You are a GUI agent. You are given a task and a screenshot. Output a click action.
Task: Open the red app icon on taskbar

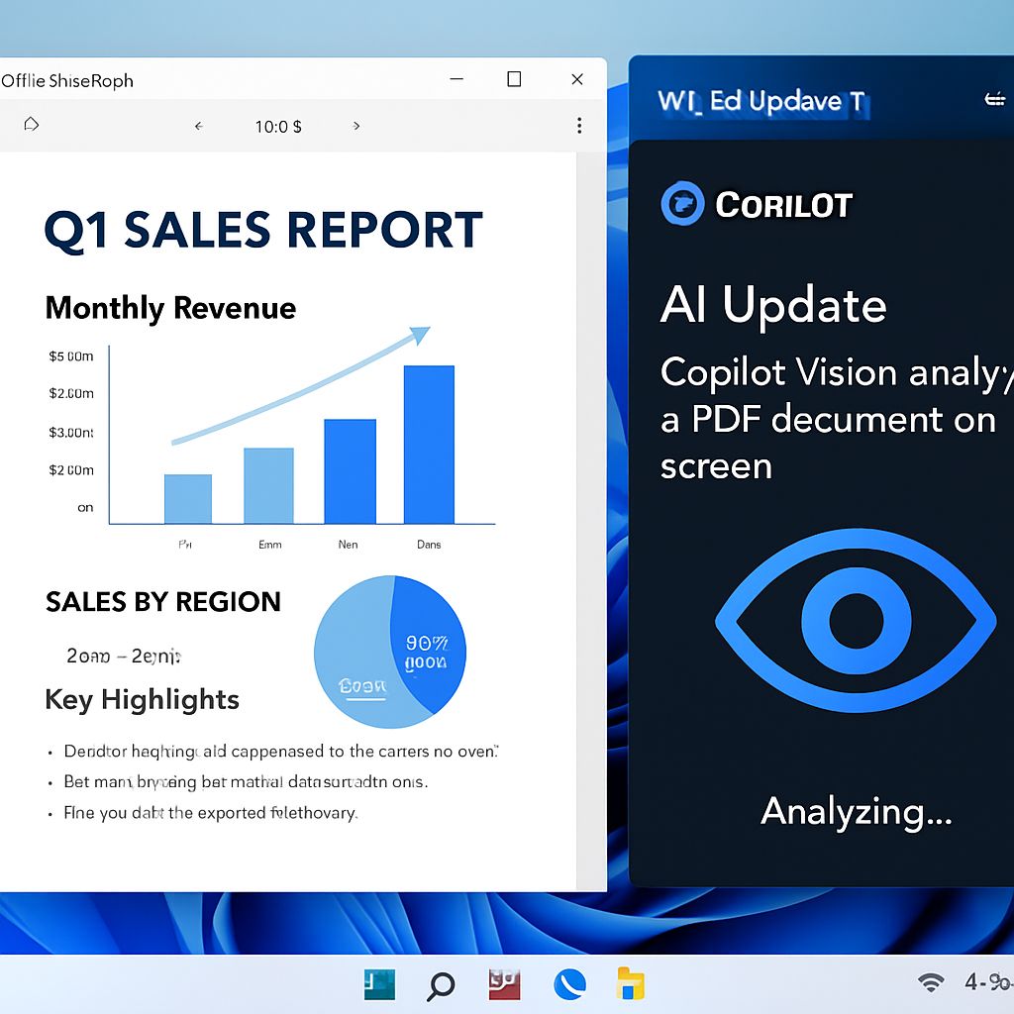504,985
